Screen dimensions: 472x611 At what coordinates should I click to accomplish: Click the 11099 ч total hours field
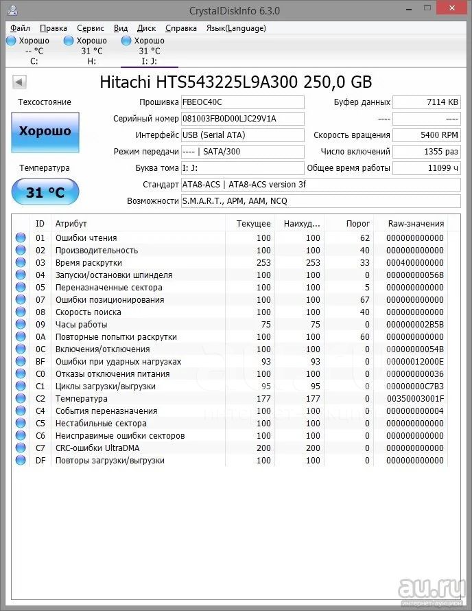click(x=427, y=168)
